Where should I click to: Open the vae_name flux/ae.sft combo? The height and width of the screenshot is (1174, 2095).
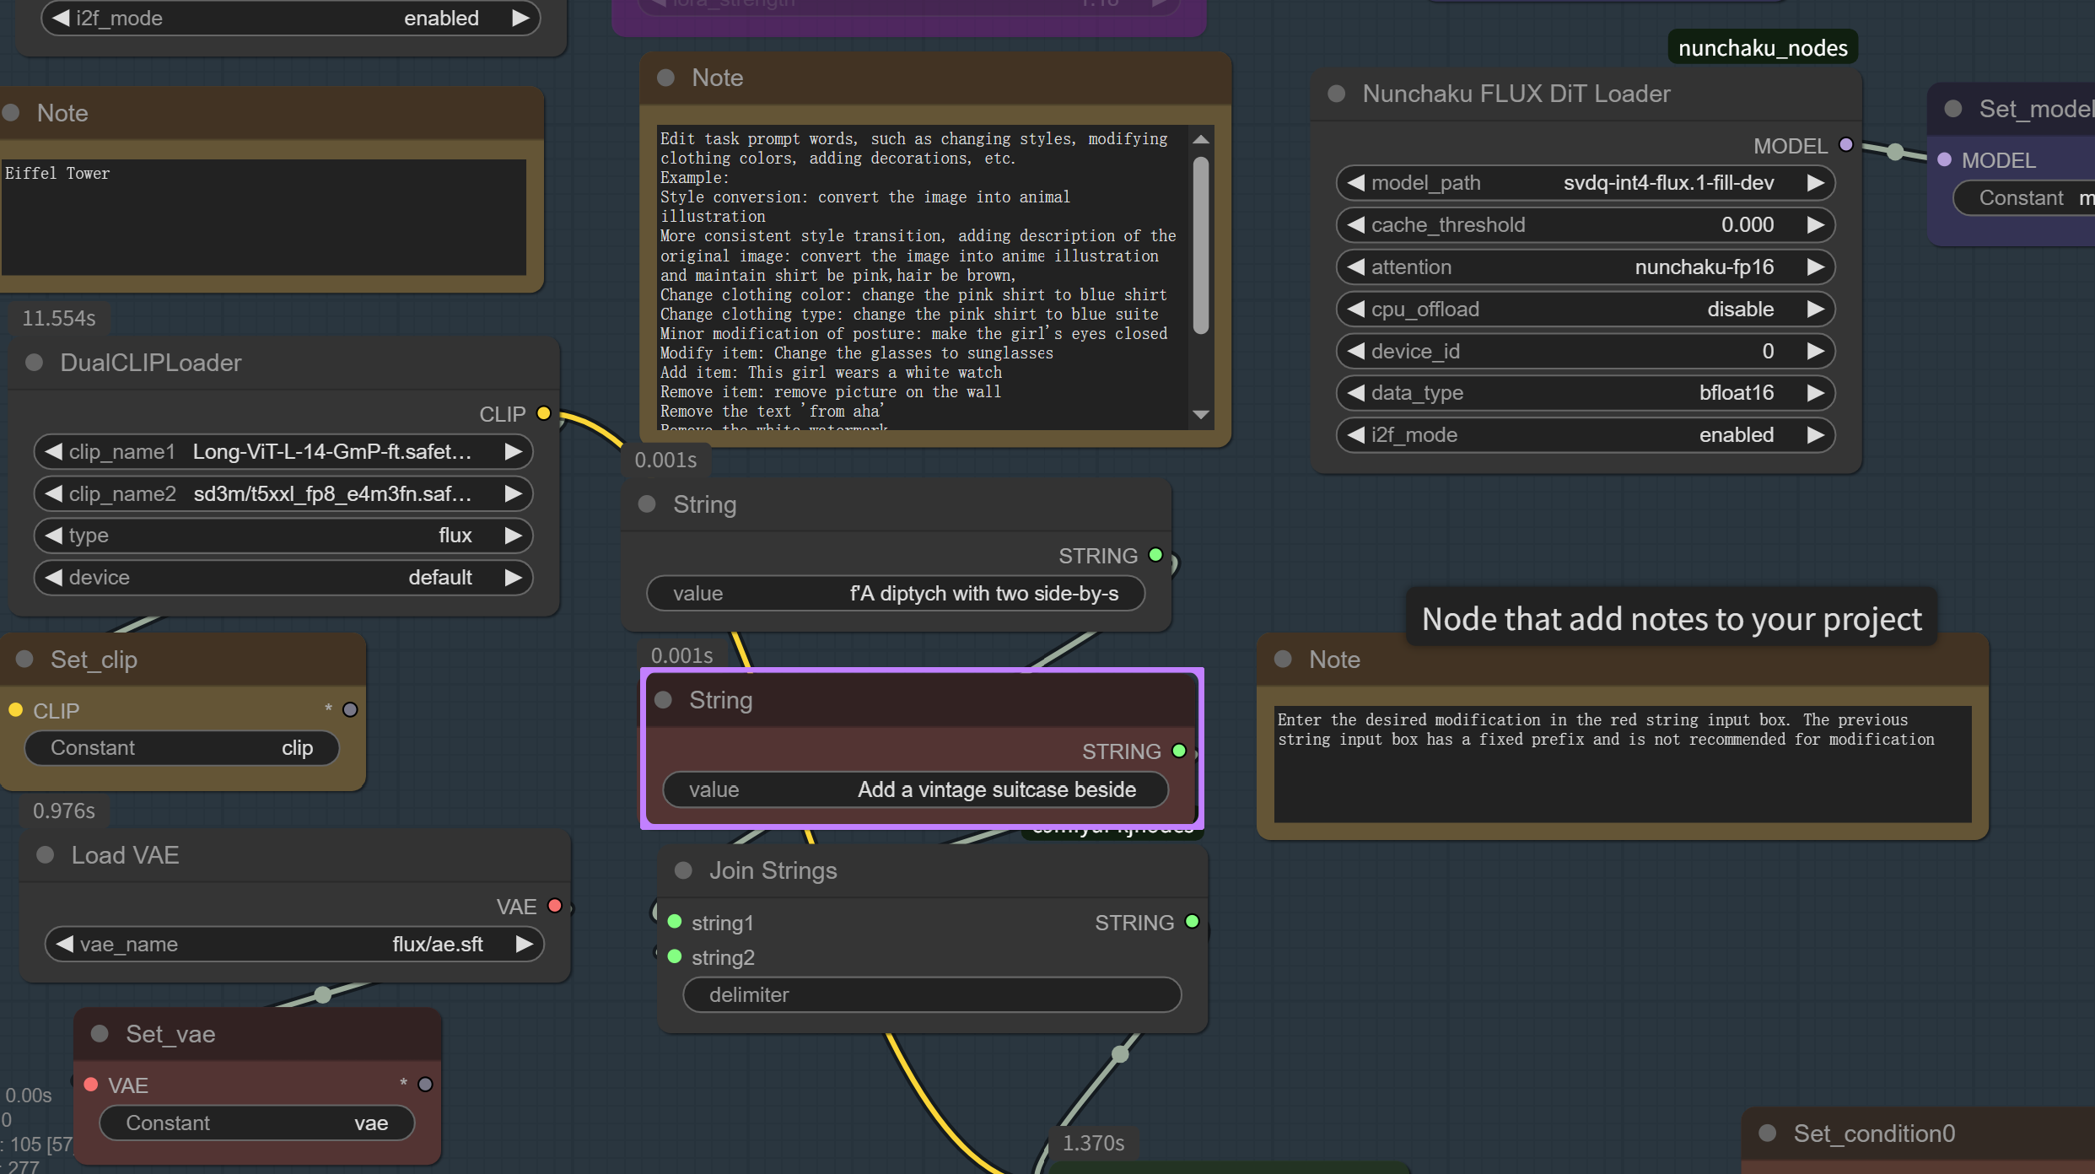[294, 945]
